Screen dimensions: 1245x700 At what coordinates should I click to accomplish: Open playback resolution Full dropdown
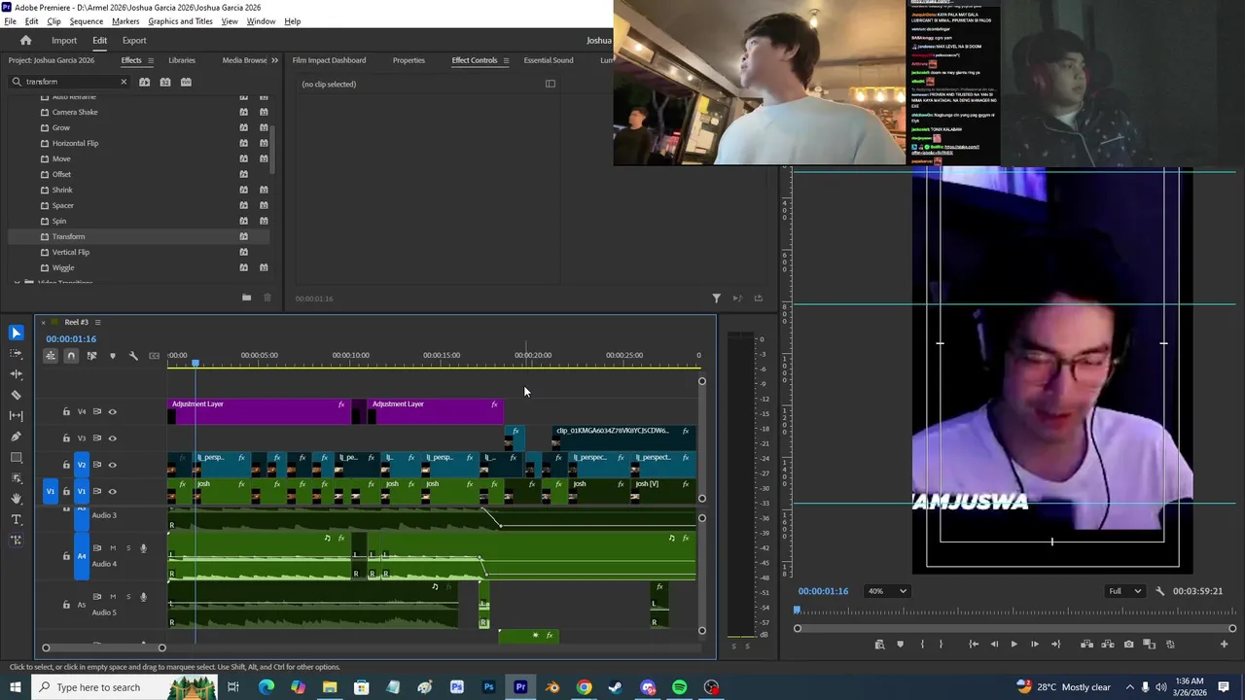coord(1125,591)
